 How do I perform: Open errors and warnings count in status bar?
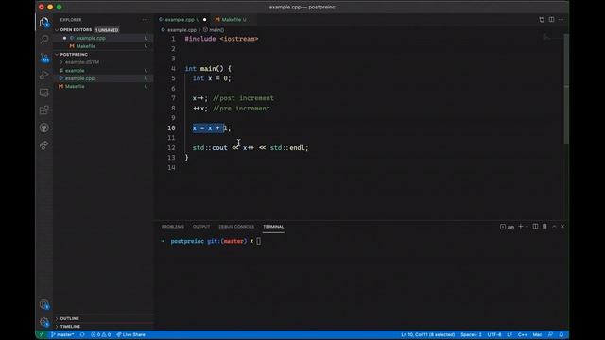[x=101, y=334]
